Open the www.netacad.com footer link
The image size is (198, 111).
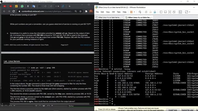coord(86,45)
